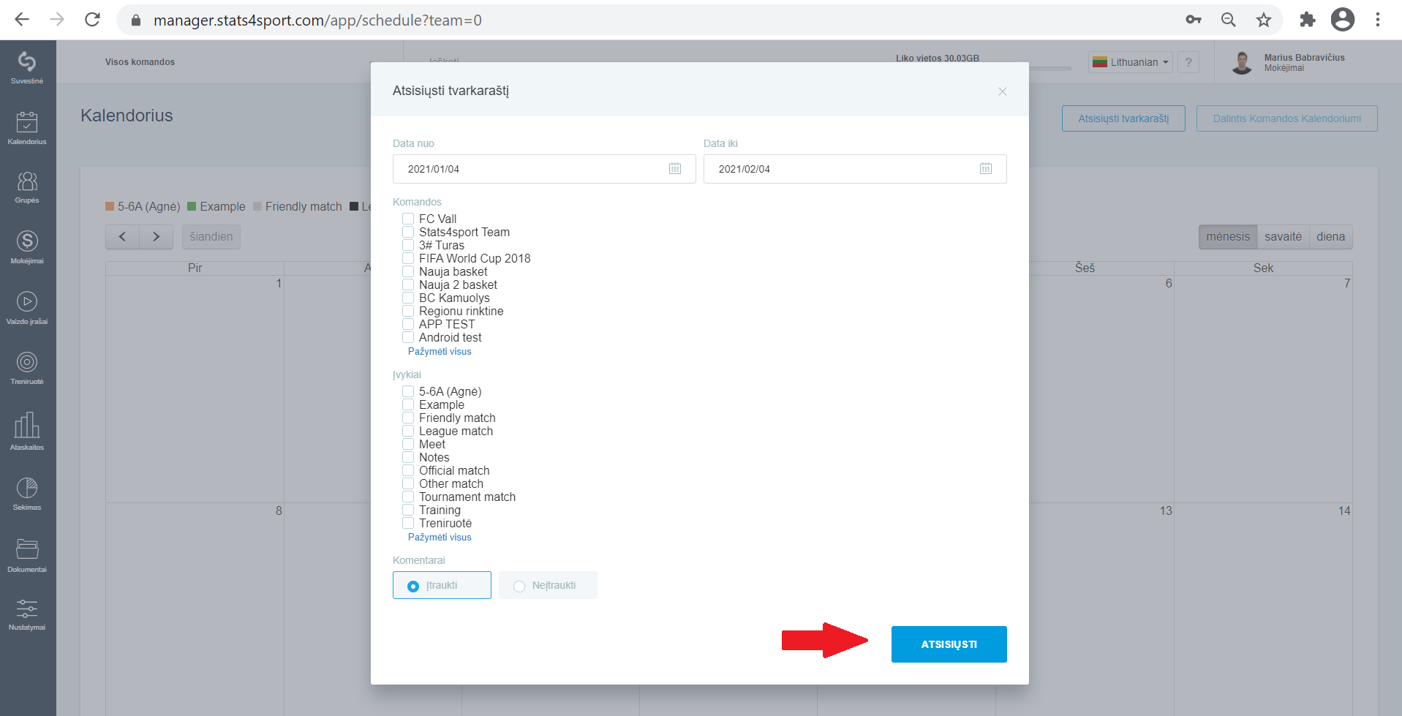Click Dalintis Komandos Kalendoriumi button
1402x716 pixels.
pyautogui.click(x=1287, y=118)
